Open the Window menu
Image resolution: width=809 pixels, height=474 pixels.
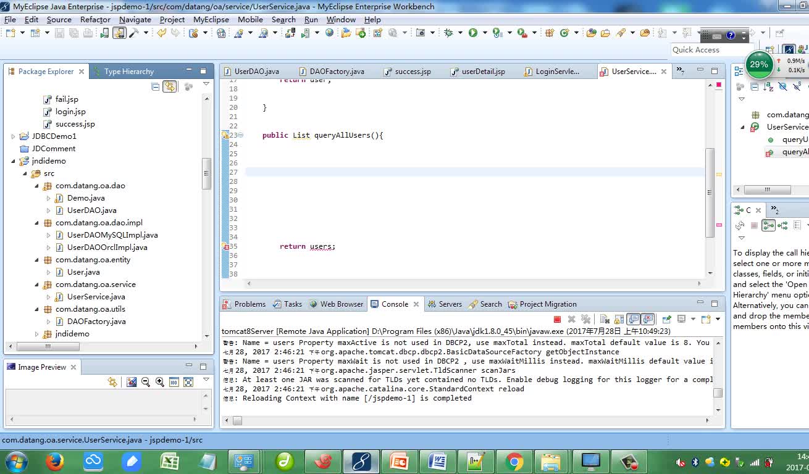(x=341, y=19)
